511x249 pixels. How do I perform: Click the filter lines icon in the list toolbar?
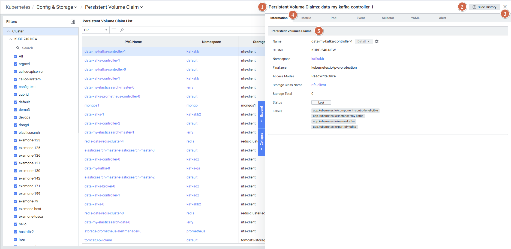point(114,30)
